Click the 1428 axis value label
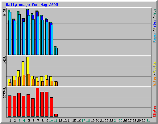 pyautogui.click(x=5, y=60)
